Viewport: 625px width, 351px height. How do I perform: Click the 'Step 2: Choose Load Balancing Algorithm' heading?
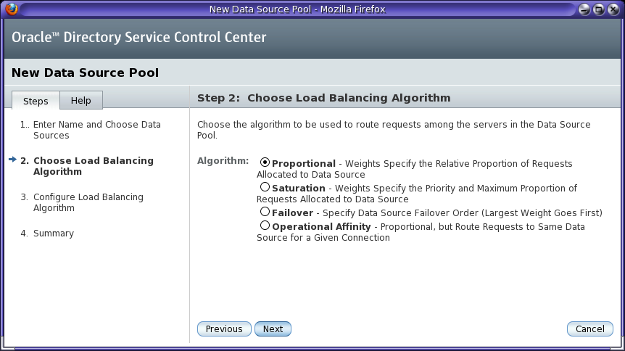point(323,98)
